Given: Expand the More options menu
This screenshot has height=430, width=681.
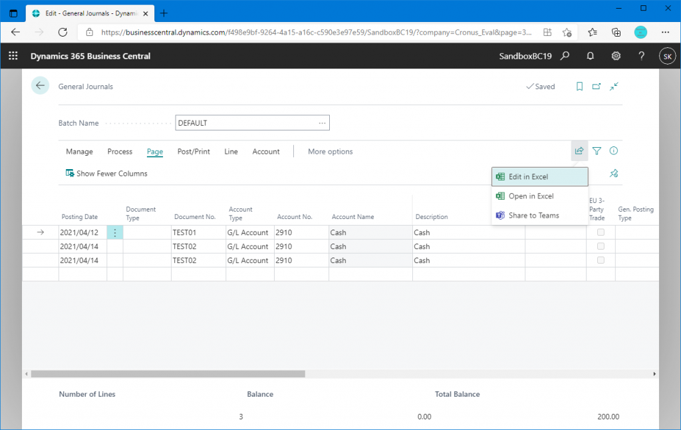Looking at the screenshot, I should coord(330,152).
